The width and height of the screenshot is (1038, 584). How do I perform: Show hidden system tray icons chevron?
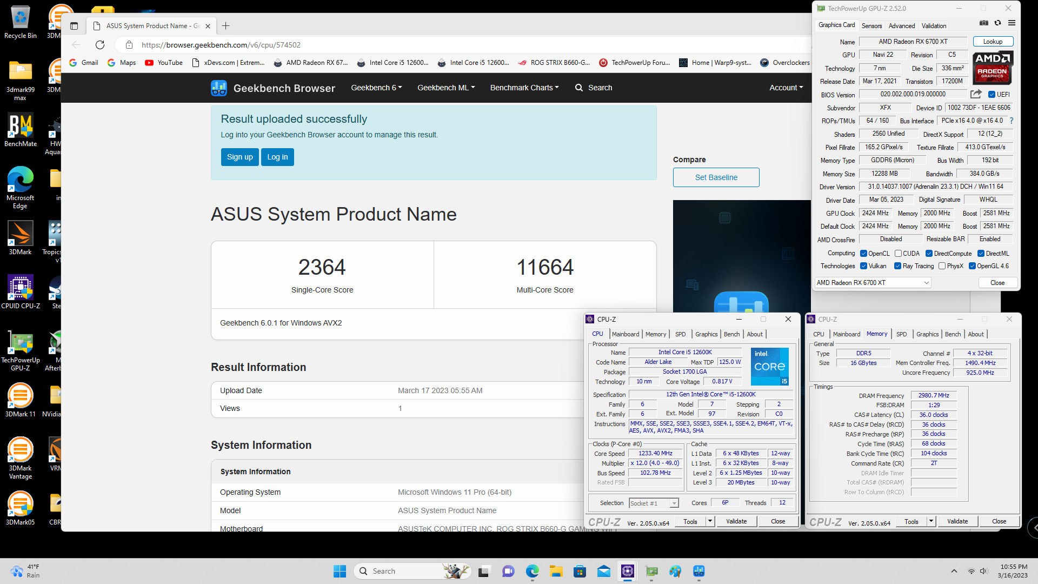[x=954, y=571]
